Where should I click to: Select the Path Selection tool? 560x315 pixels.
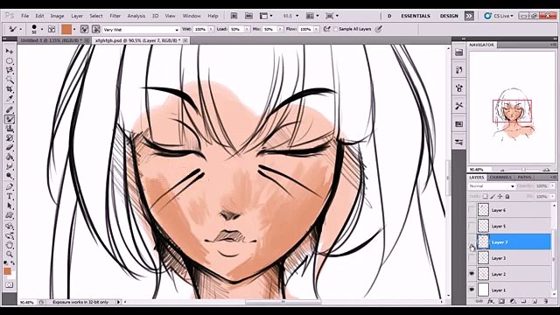click(x=10, y=206)
